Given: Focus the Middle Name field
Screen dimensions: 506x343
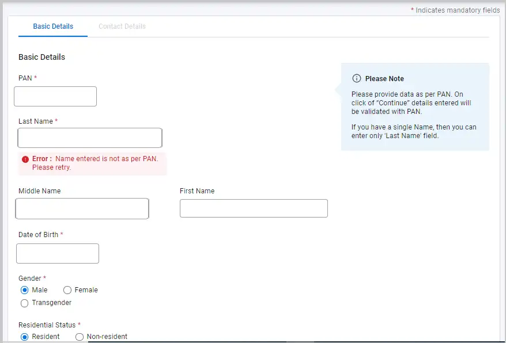Looking at the screenshot, I should tap(82, 208).
